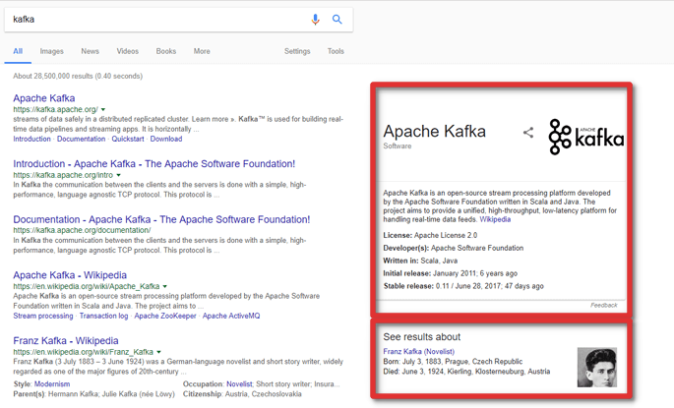
Task: Expand dropdown arrow beside kafka.apache.org/intro URL
Action: 119,175
